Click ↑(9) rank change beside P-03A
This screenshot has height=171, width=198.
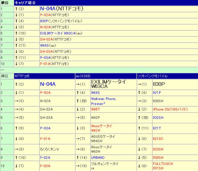19,128
